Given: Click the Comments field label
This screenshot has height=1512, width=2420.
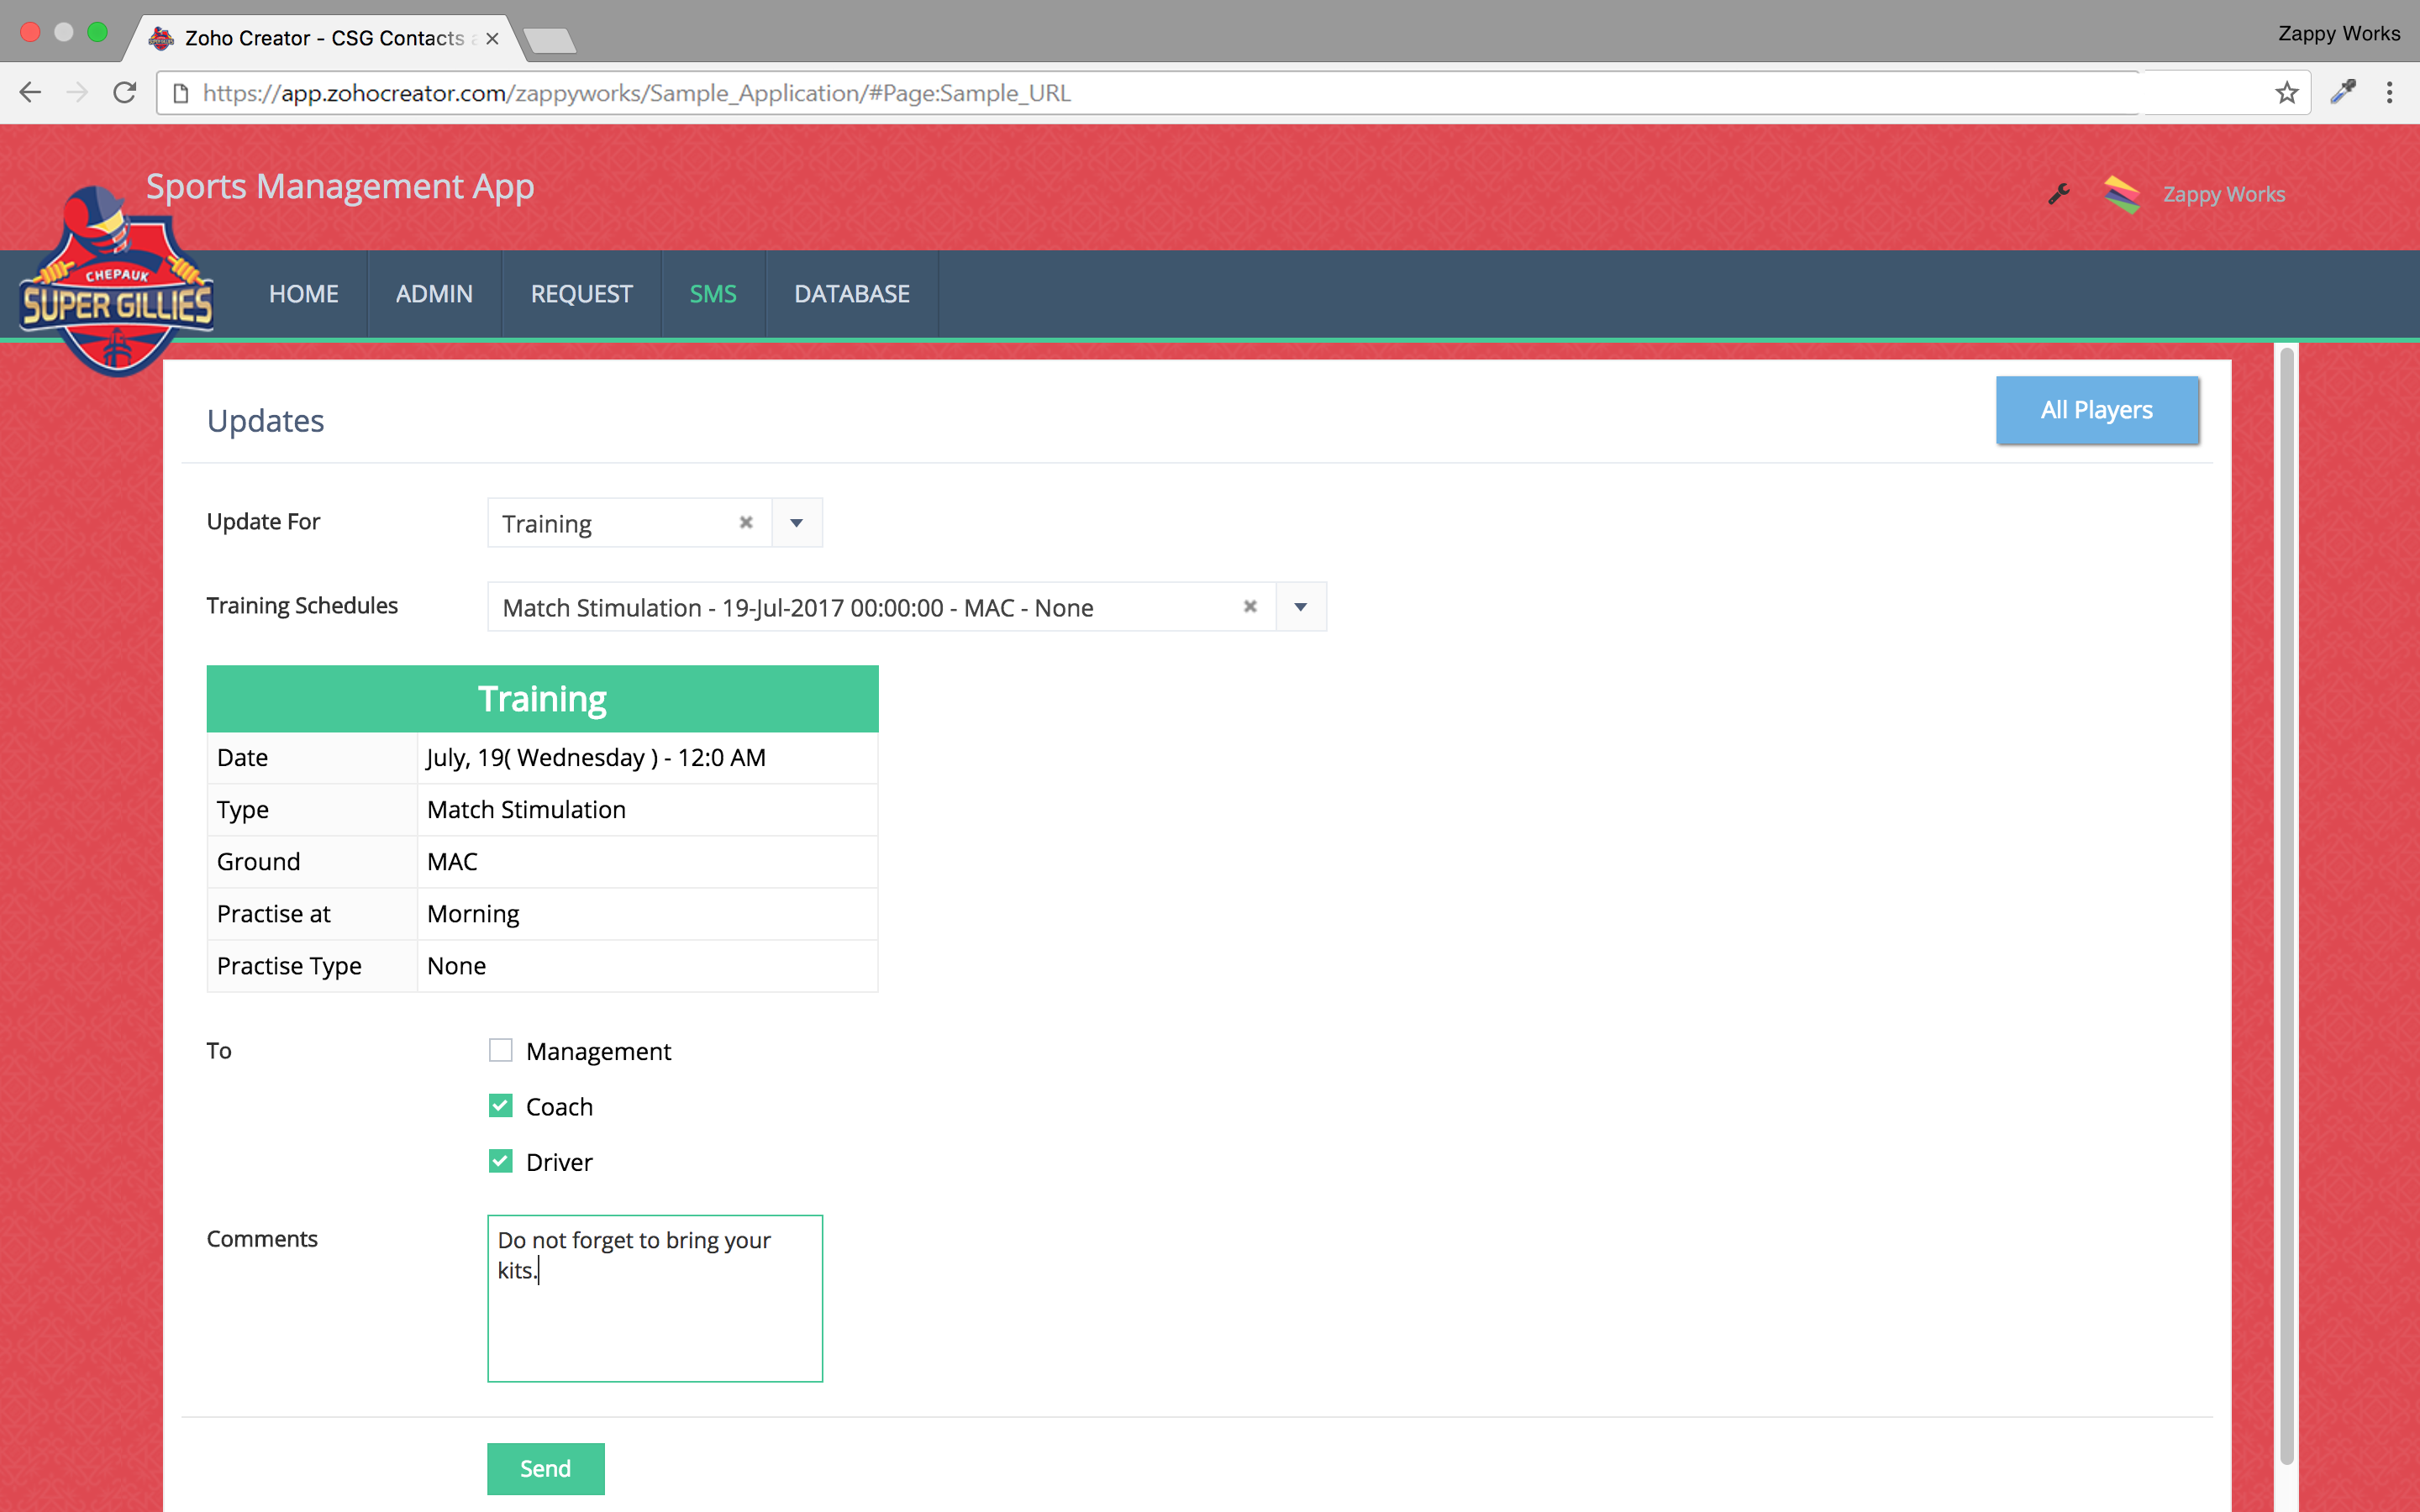Looking at the screenshot, I should tap(262, 1239).
